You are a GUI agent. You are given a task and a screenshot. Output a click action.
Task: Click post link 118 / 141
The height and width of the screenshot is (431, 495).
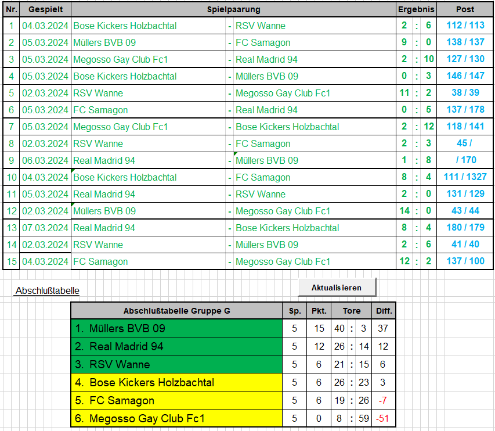(465, 127)
